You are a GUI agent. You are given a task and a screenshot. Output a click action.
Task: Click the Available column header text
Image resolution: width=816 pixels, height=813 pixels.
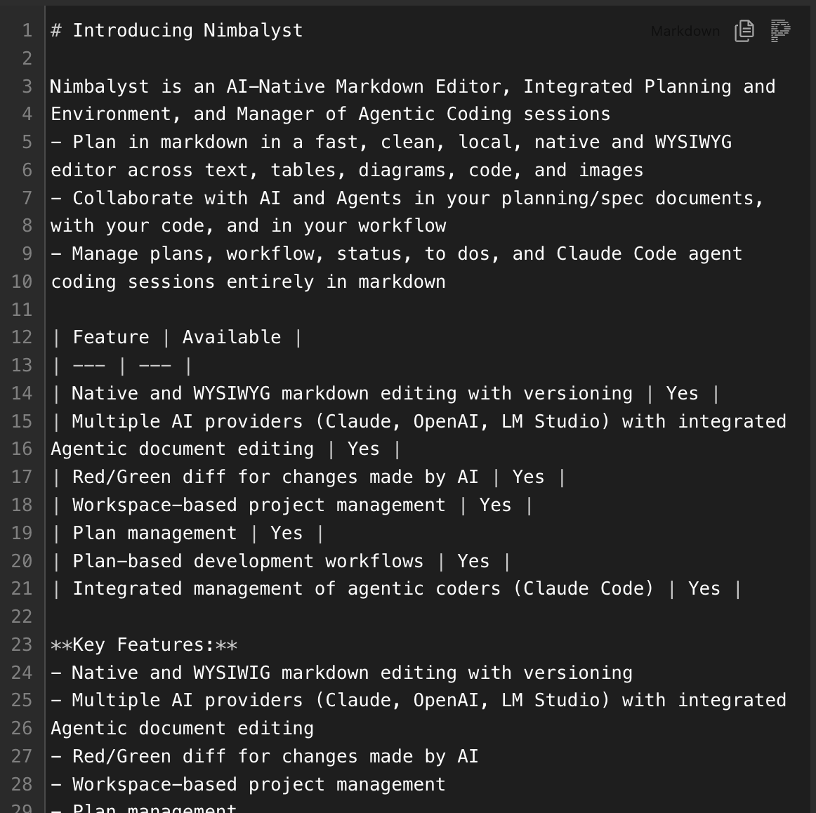pos(231,337)
